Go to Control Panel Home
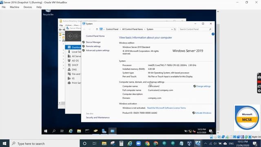 (95, 36)
